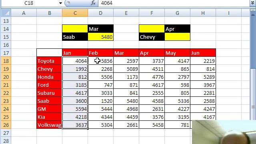Image resolution: width=256 pixels, height=144 pixels.
Task: Click Honda Jan value 812
Action: (x=75, y=77)
